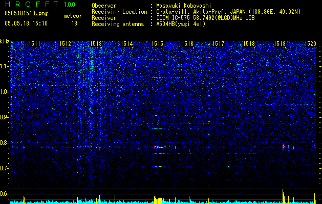Click the 1511 time marker
Image resolution: width=322 pixels, height=204 pixels.
coord(34,43)
